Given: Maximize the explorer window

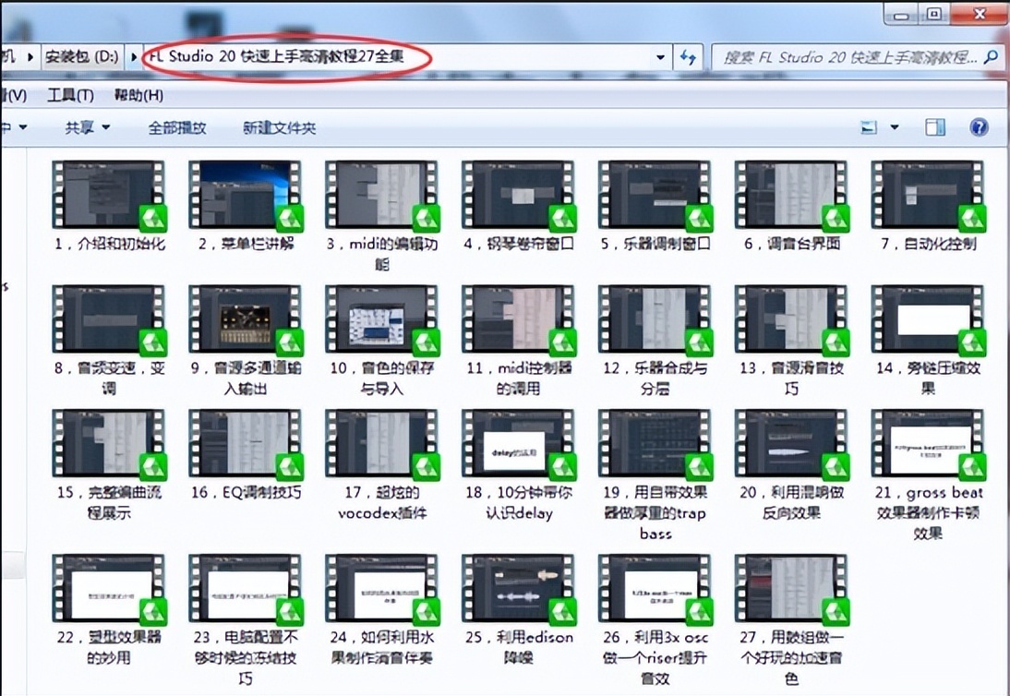Looking at the screenshot, I should (x=934, y=14).
